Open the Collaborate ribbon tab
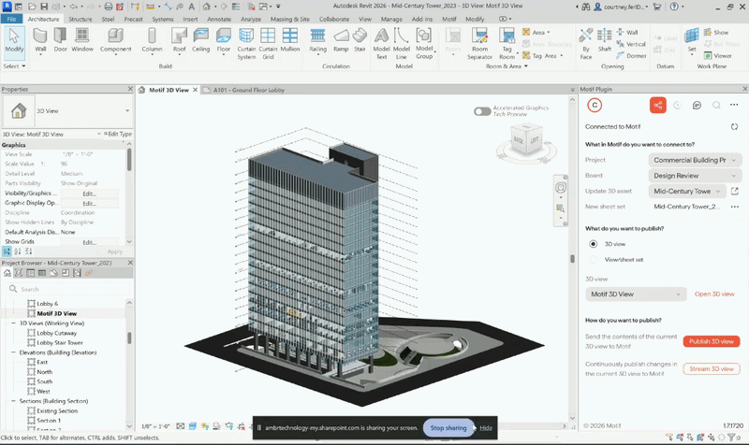The image size is (749, 445). (x=334, y=19)
